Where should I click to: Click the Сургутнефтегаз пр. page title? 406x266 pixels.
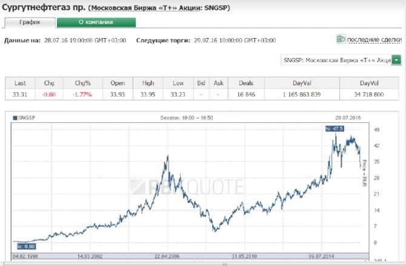[x=44, y=7]
